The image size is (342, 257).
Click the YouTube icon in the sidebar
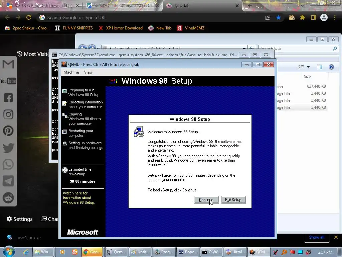[8, 81]
